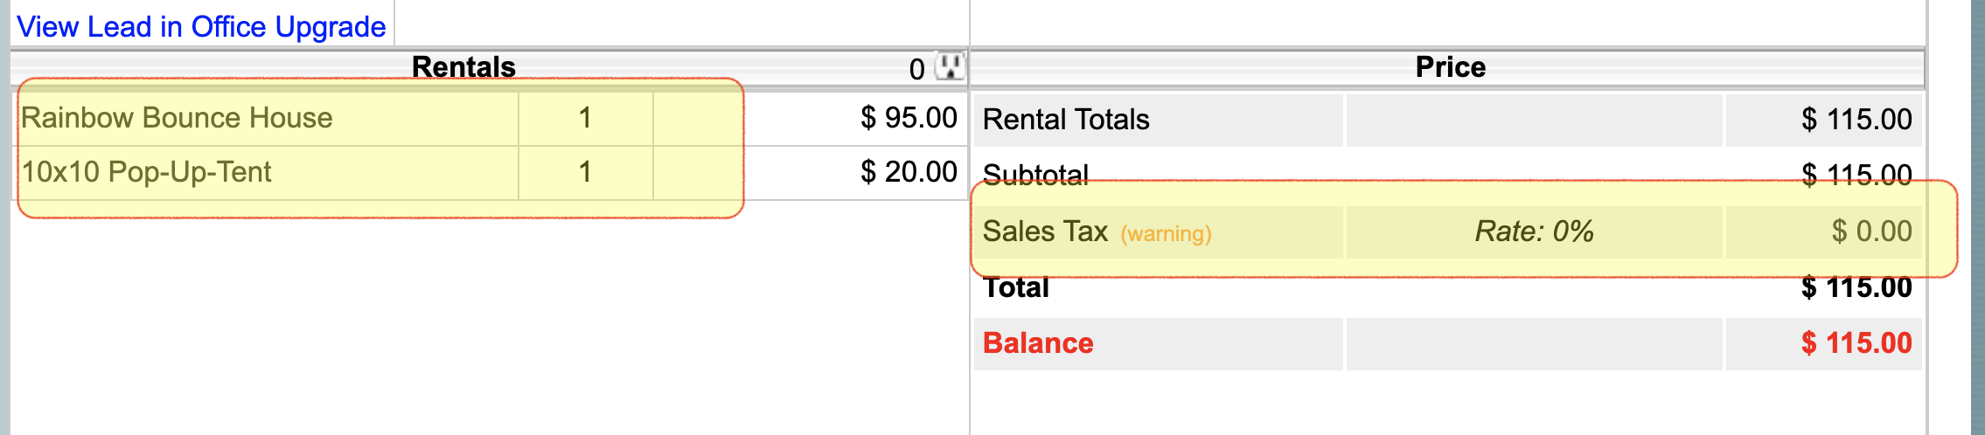Click the $0.00 Sales Tax amount
Screen dimensions: 1985x435
coord(1871,231)
